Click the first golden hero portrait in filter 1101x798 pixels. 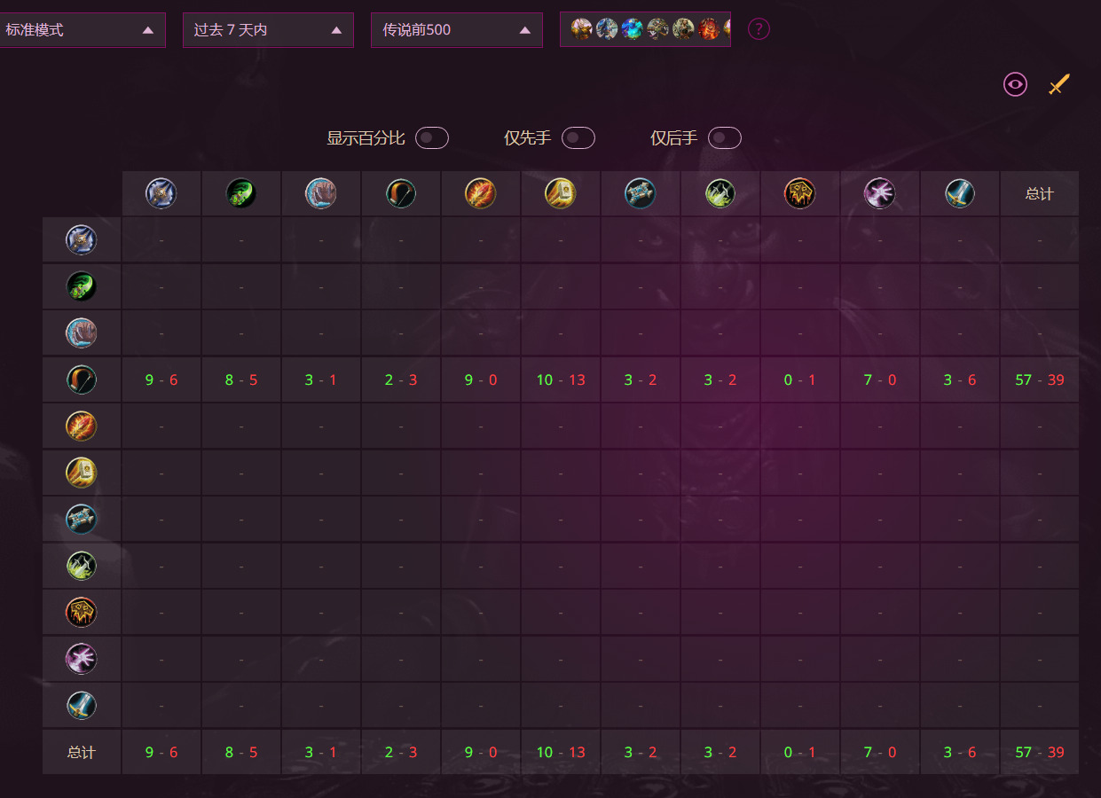582,29
